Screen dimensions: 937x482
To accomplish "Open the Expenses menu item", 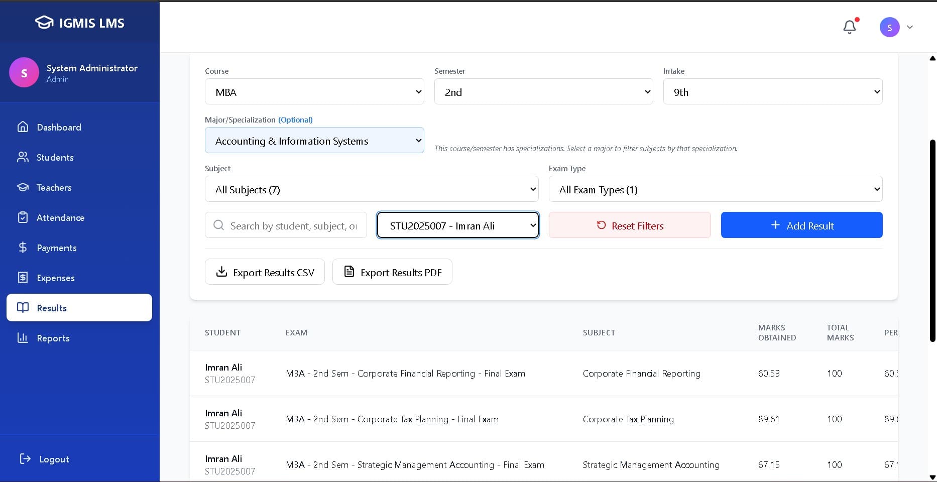I will pos(79,278).
